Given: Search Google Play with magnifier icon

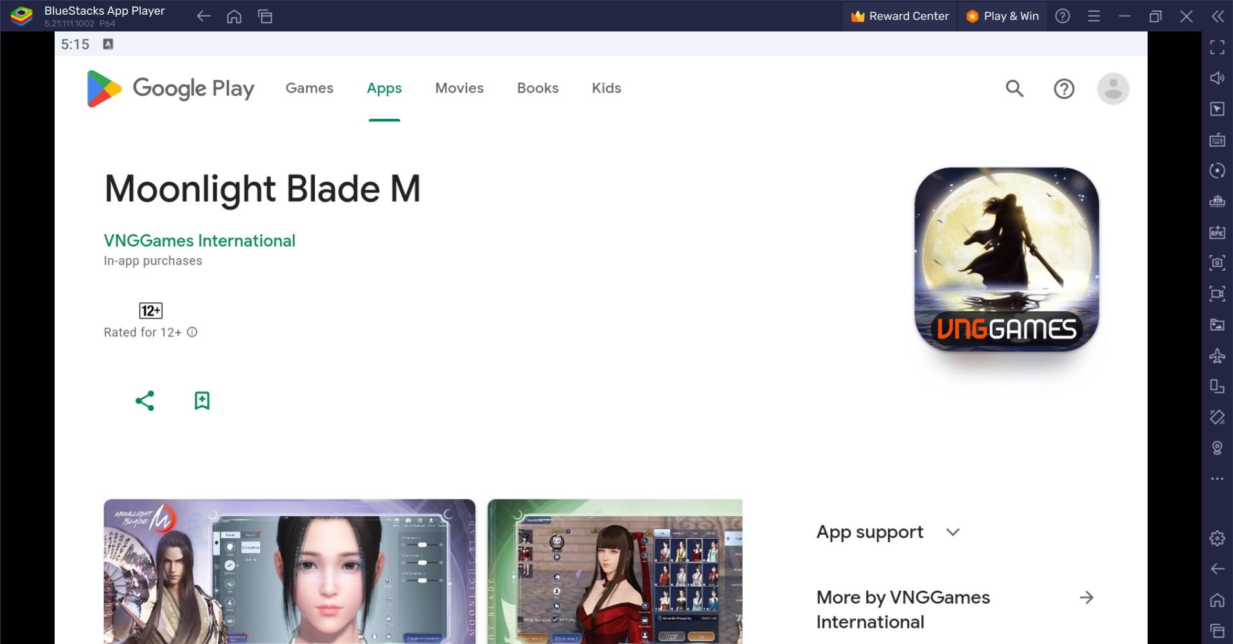Looking at the screenshot, I should coord(1015,89).
